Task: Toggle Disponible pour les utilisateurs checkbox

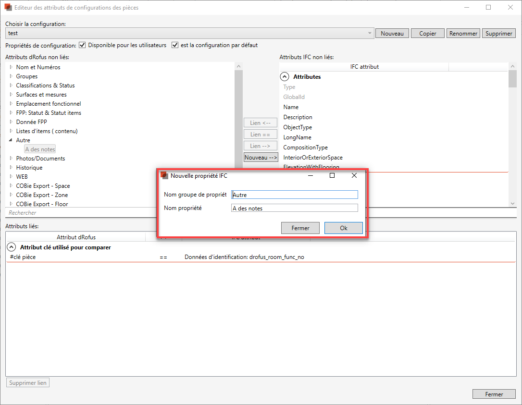Action: click(x=83, y=45)
